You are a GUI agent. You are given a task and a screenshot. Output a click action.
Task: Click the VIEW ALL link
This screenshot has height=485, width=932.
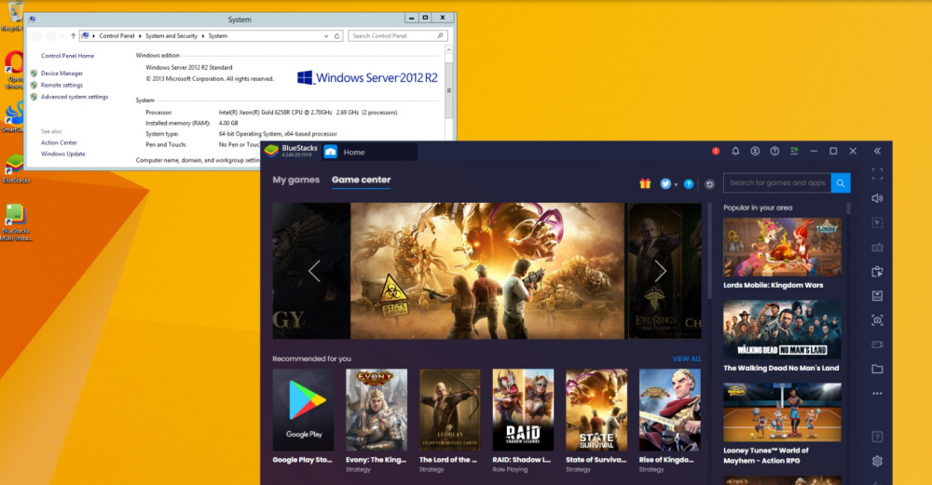(x=687, y=358)
